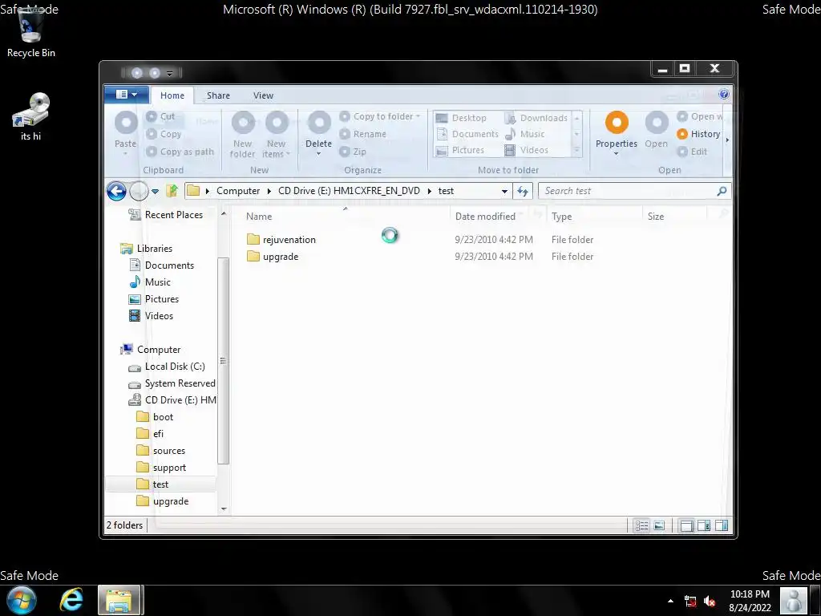821x616 pixels.
Task: Launch Internet Explorer from the taskbar
Action: pyautogui.click(x=71, y=600)
